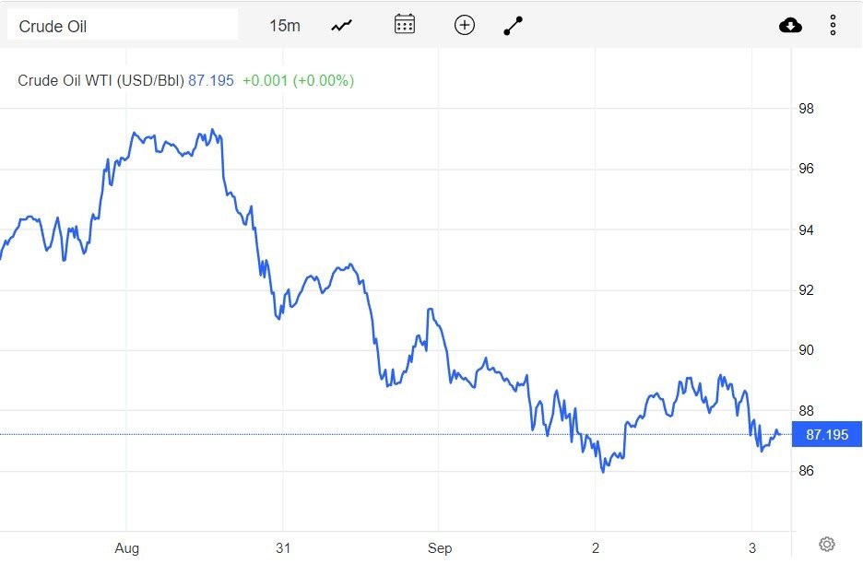The width and height of the screenshot is (863, 564).
Task: Add a comparison with the plus icon
Action: (465, 26)
